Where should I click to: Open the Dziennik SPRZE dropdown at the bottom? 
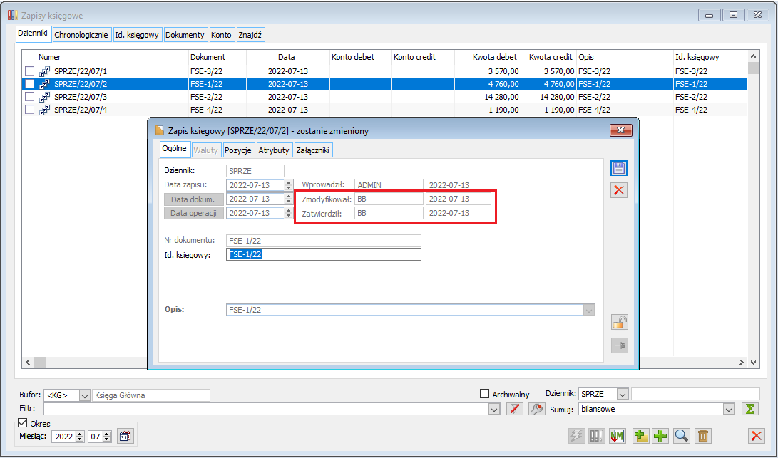(623, 395)
